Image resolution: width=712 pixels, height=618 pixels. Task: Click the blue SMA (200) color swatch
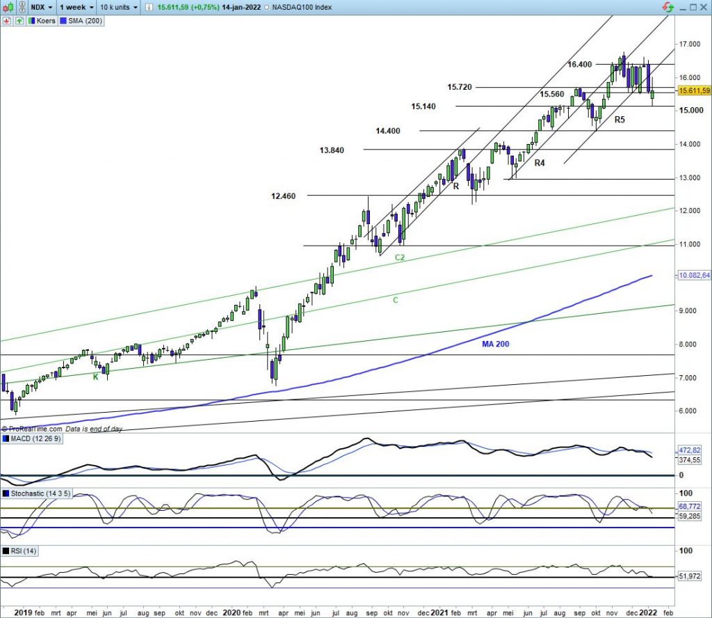coord(63,22)
